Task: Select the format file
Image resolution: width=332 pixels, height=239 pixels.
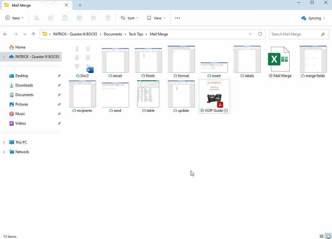Action: pos(181,62)
